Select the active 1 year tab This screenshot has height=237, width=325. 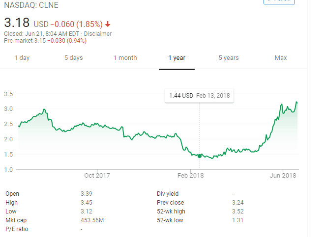click(177, 58)
